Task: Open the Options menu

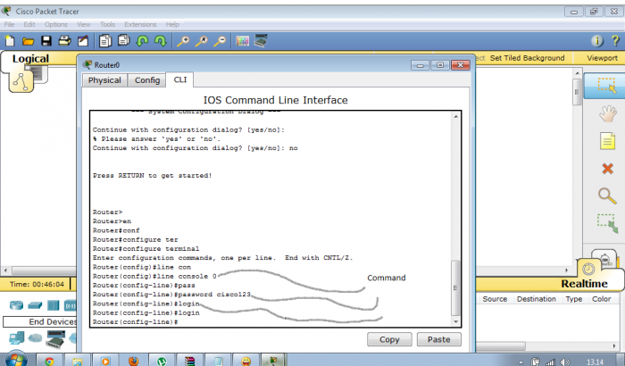Action: coord(55,24)
